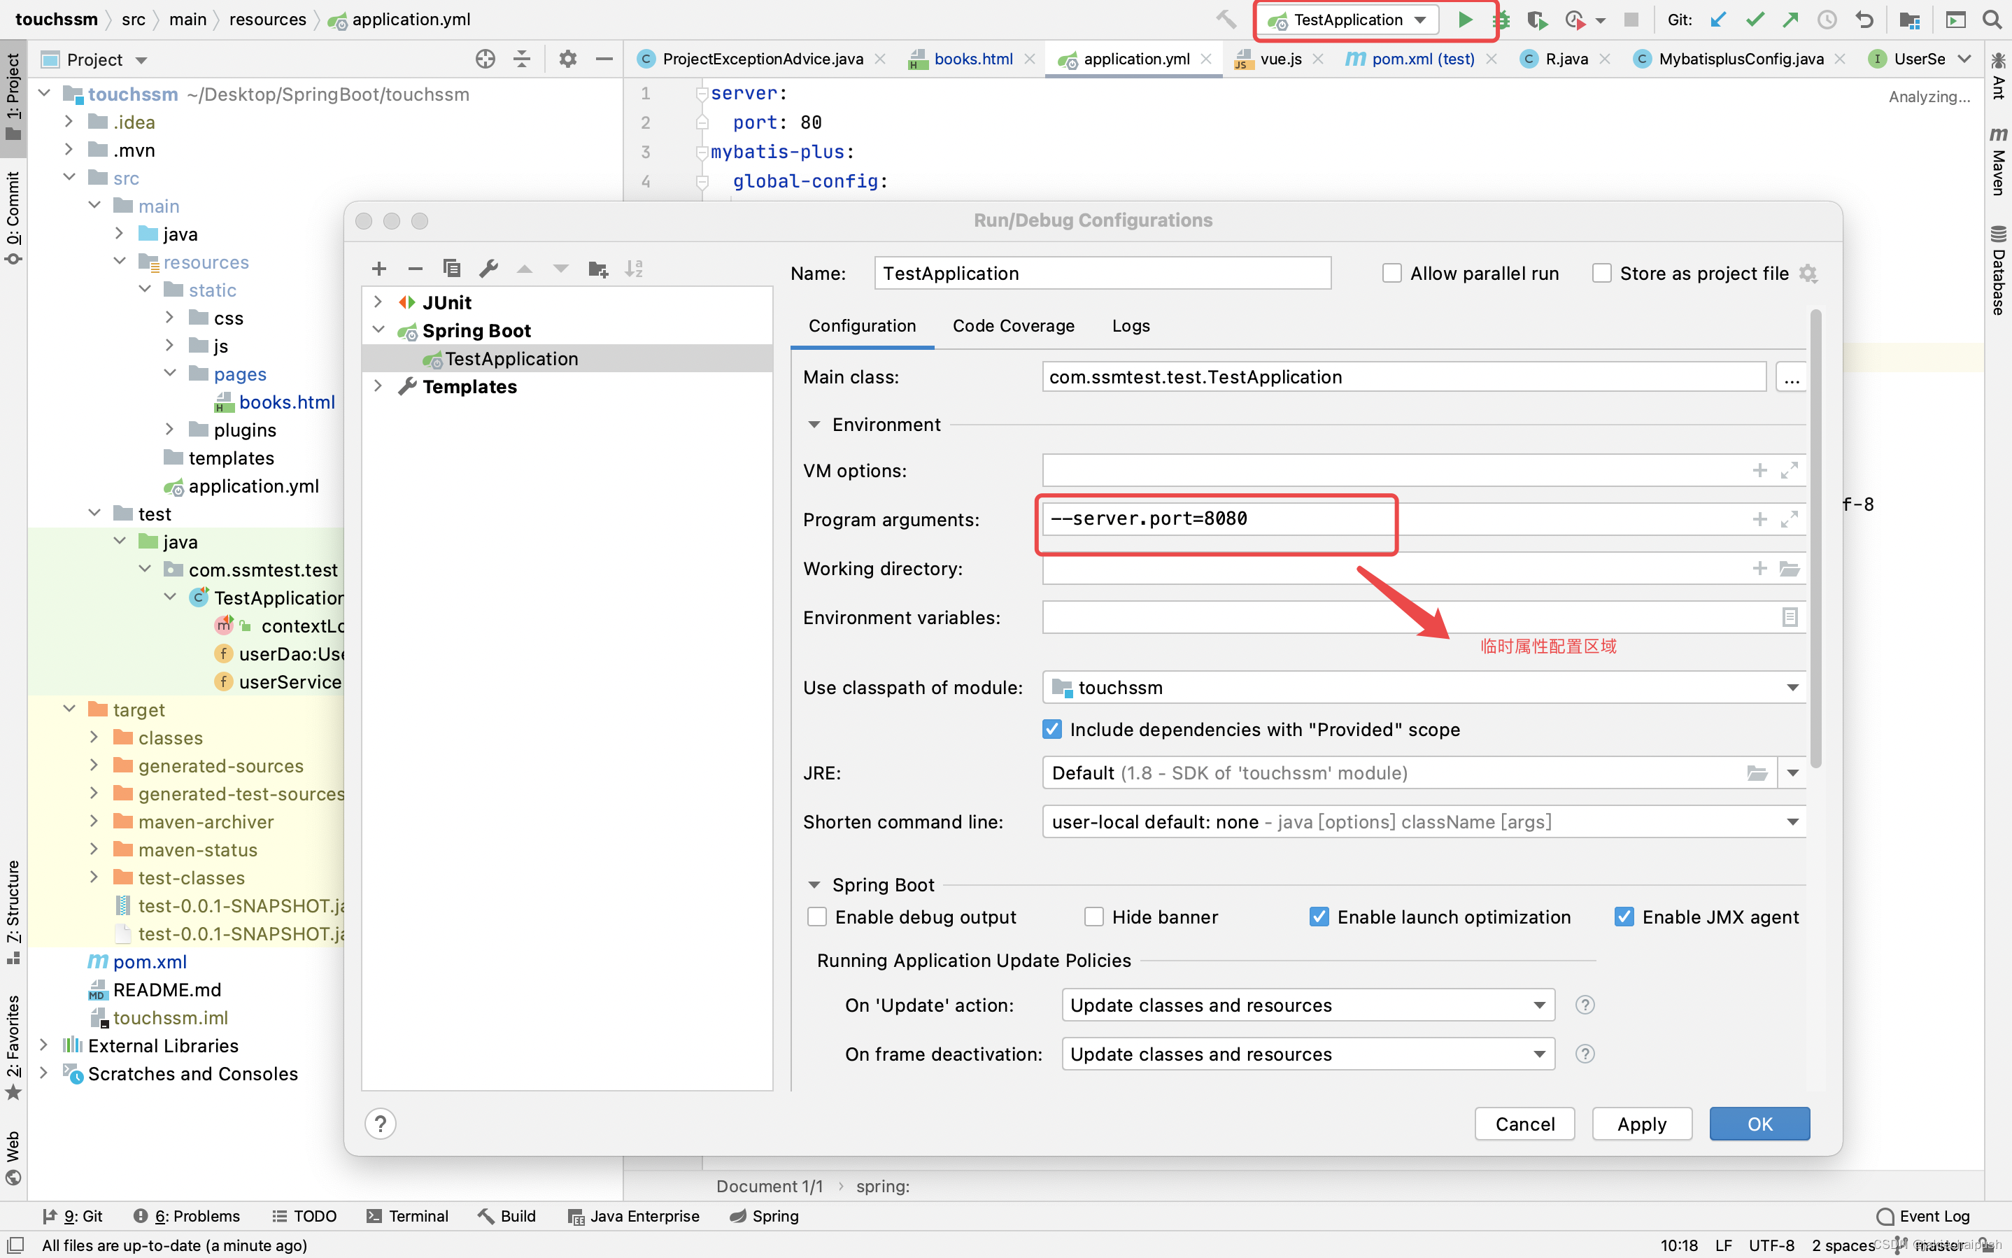This screenshot has height=1258, width=2012.
Task: Edit templates wrench icon in dialog
Action: tap(488, 268)
